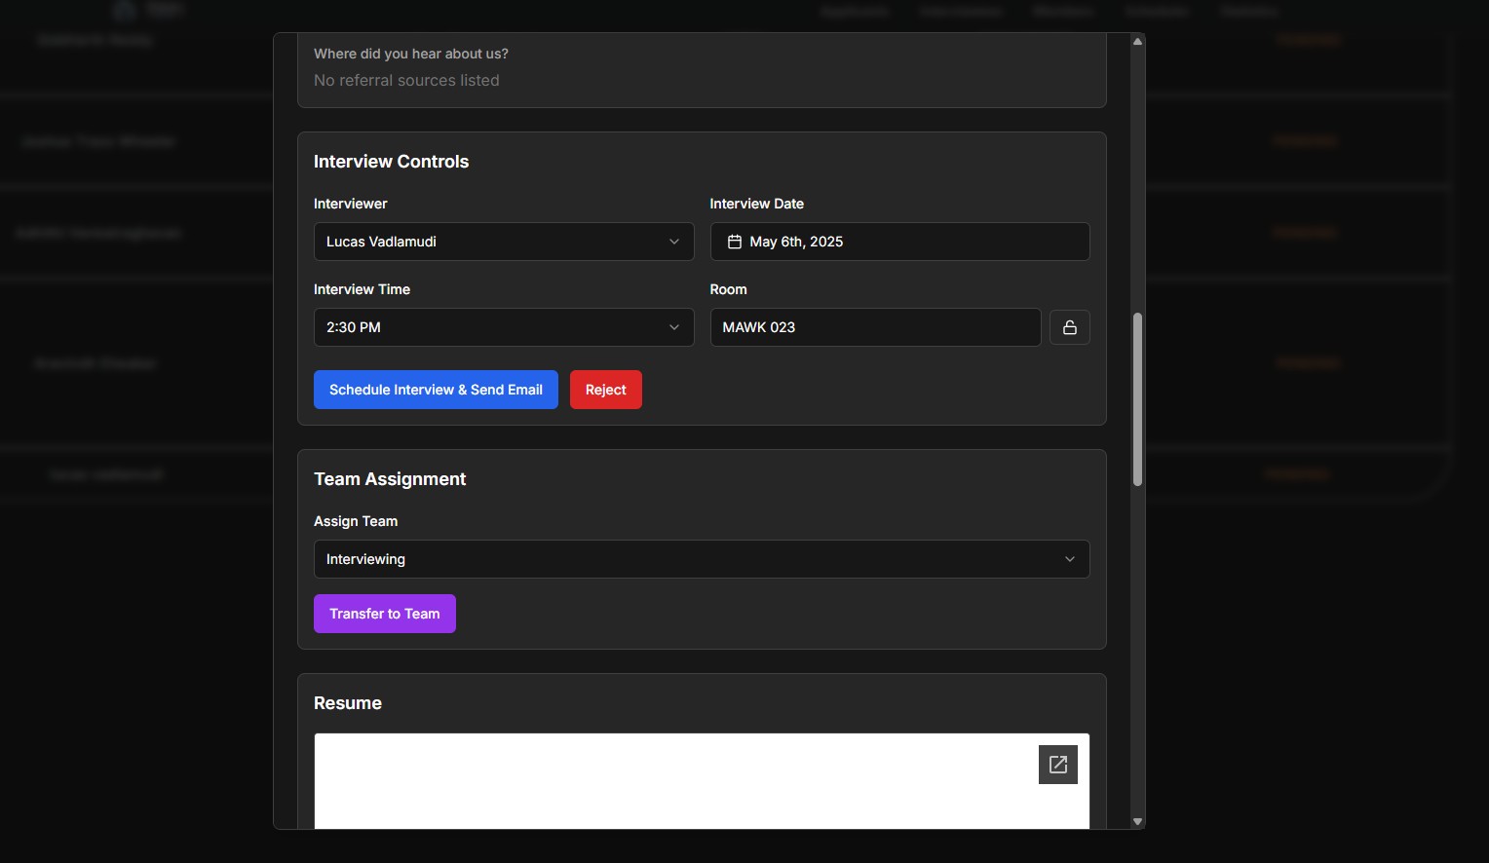The width and height of the screenshot is (1489, 863).
Task: Click the 'No referral sources listed' text
Action: coord(406,80)
